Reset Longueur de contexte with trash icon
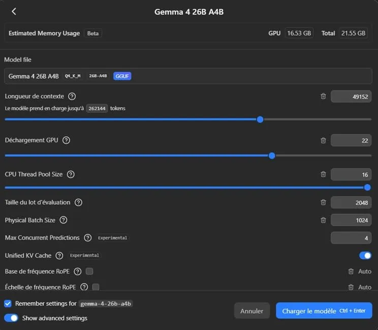378x330 pixels. (x=323, y=96)
